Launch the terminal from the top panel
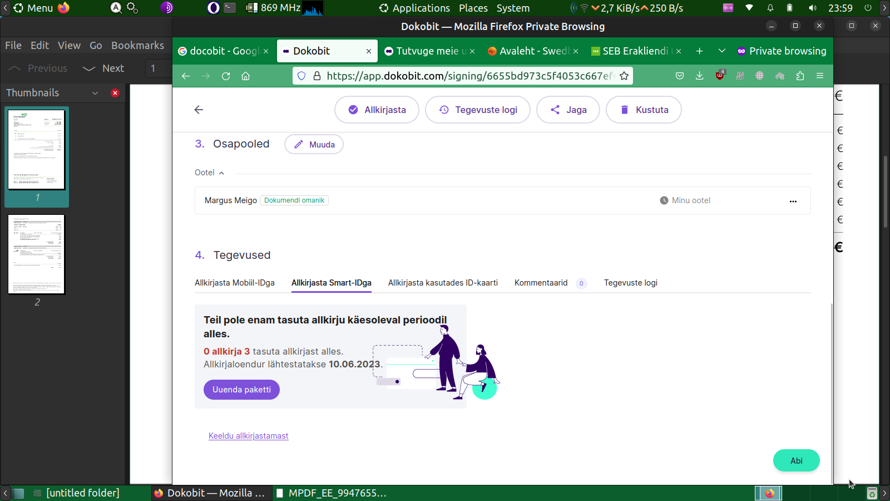The height and width of the screenshot is (501, 890). [230, 8]
